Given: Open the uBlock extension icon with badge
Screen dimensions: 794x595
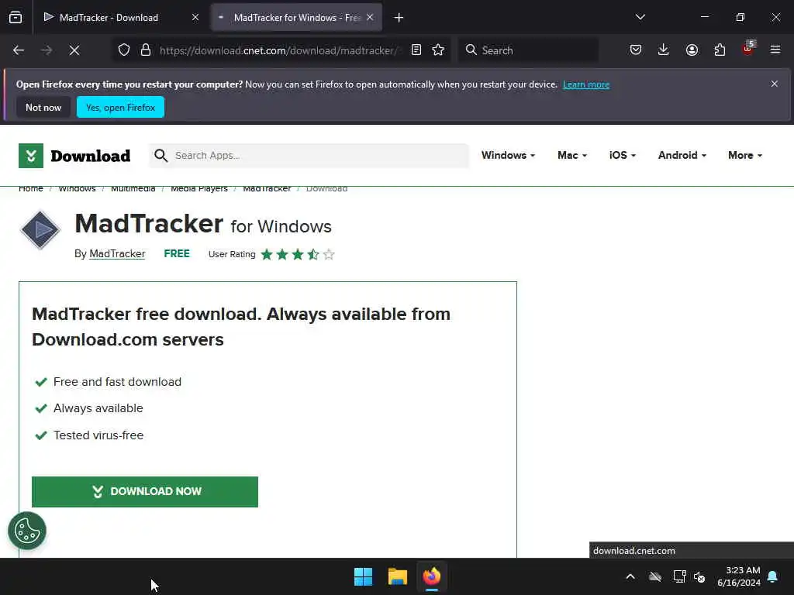Looking at the screenshot, I should click(x=748, y=49).
